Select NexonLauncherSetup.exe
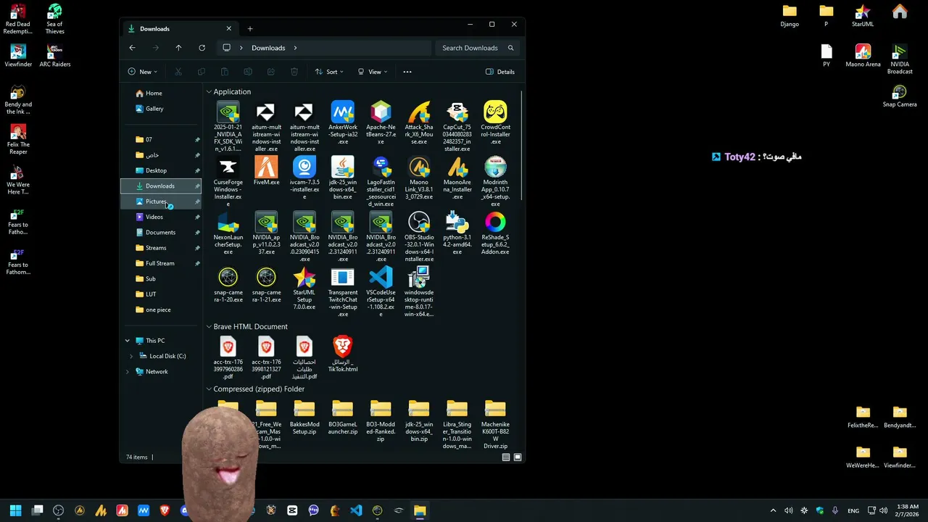This screenshot has height=522, width=928. (x=228, y=233)
